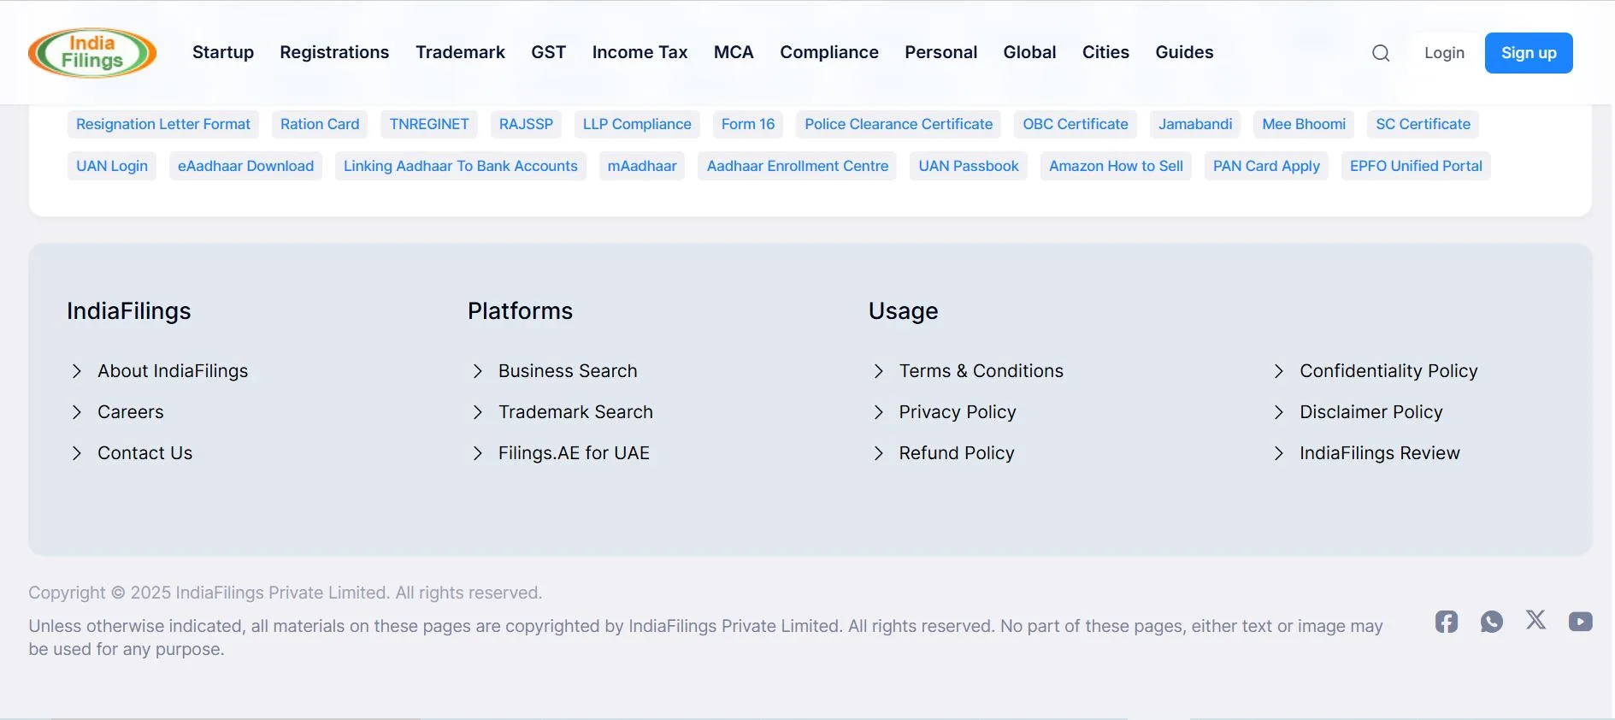Open the WhatsApp social icon
This screenshot has width=1615, height=720.
1491,622
